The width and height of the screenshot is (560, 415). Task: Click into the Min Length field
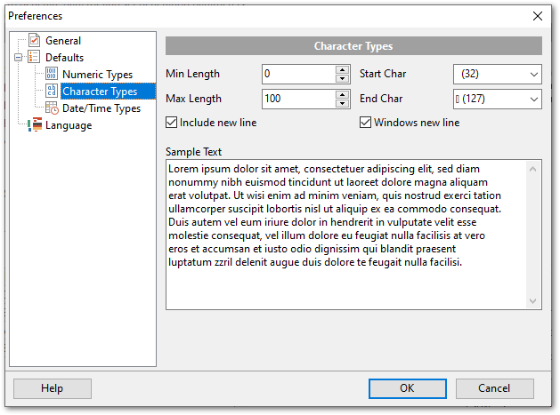pyautogui.click(x=298, y=74)
